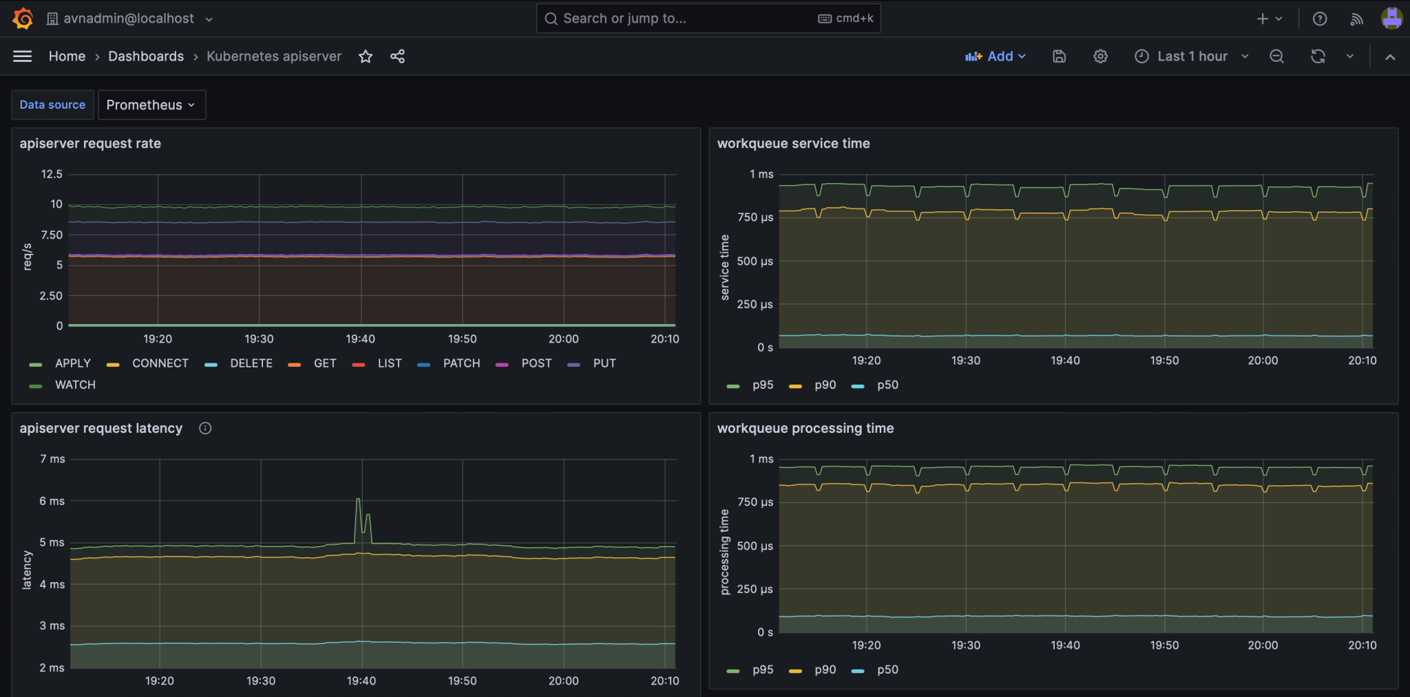The width and height of the screenshot is (1410, 697).
Task: Open the Add panel menu
Action: click(996, 56)
